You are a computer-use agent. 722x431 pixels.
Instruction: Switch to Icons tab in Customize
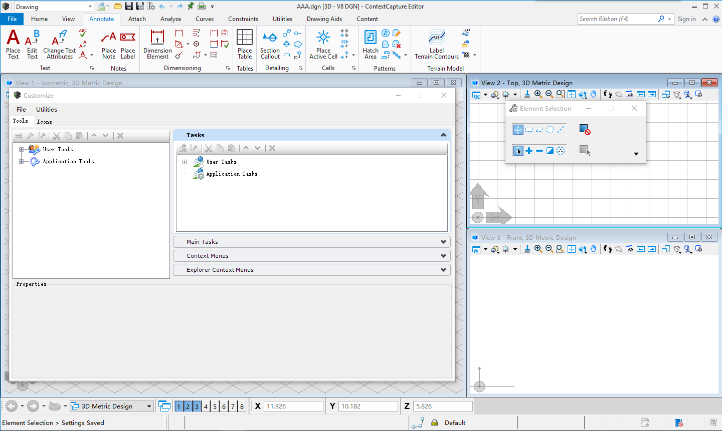[x=44, y=122]
